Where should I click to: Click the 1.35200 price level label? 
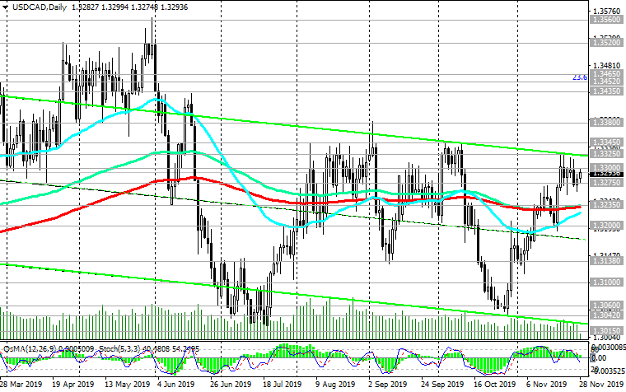pos(606,42)
